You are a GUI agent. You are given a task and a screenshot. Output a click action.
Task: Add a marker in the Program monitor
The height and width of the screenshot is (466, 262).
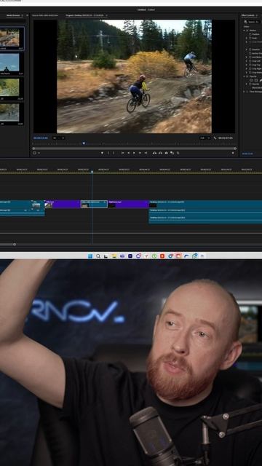click(x=102, y=153)
